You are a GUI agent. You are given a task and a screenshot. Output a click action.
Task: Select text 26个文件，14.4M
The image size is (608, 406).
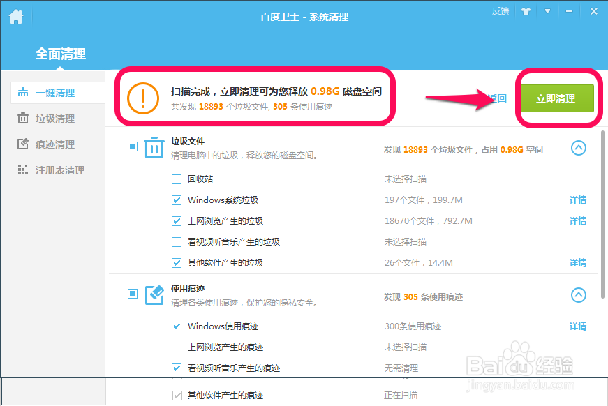(x=419, y=263)
